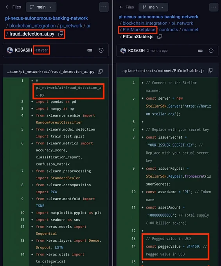
Task: Click '2 months ago' commit time
Action: pyautogui.click(x=157, y=50)
